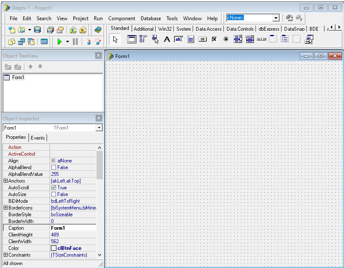Open the File menu
This screenshot has width=344, height=268.
coord(13,19)
